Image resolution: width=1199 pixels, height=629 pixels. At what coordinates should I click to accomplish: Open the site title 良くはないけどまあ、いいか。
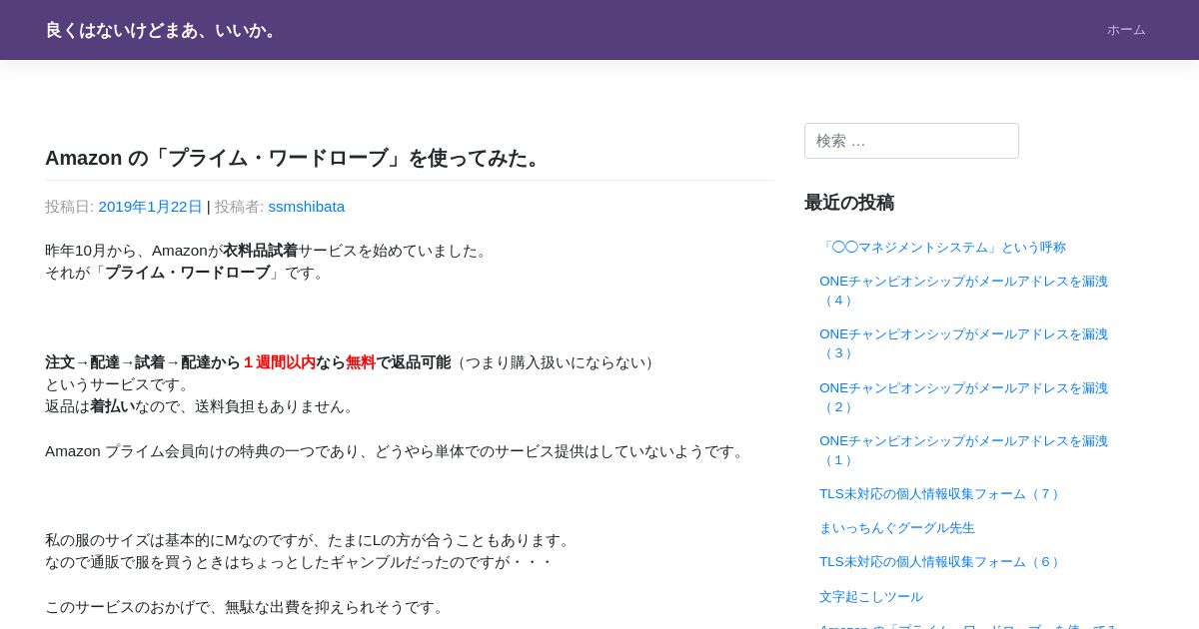(x=162, y=30)
